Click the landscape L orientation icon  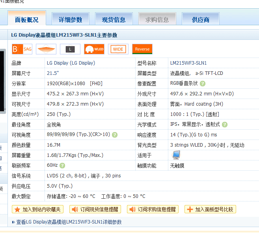tap(70, 49)
